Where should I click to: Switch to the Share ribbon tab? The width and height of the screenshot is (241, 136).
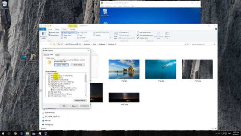pyautogui.click(x=57, y=29)
